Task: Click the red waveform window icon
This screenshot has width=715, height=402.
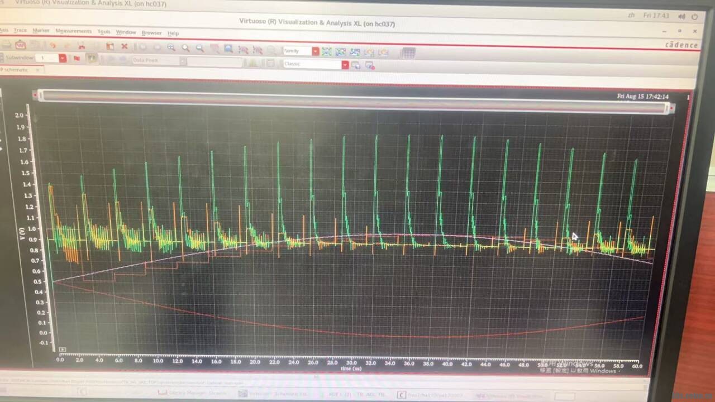Action: 20,44
